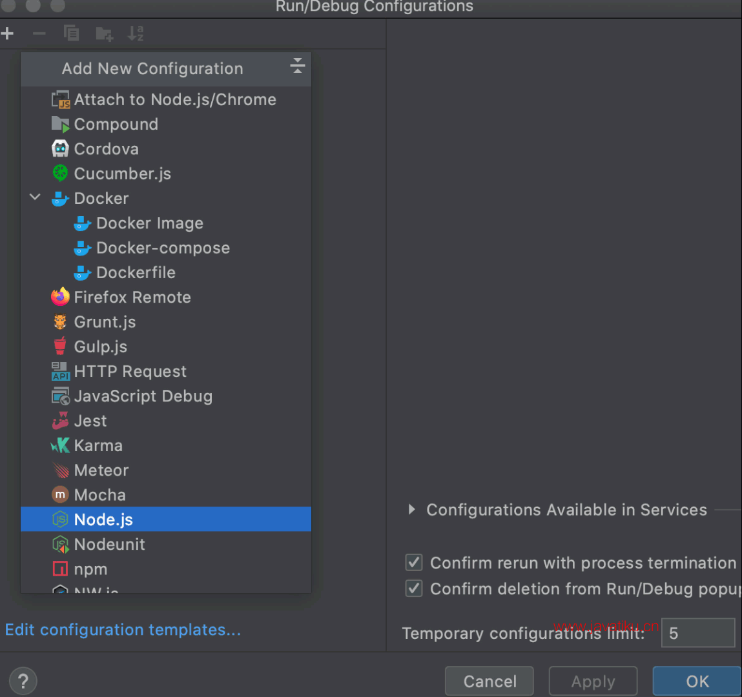The image size is (742, 697).
Task: Select the Nodeunit text label
Action: click(110, 544)
